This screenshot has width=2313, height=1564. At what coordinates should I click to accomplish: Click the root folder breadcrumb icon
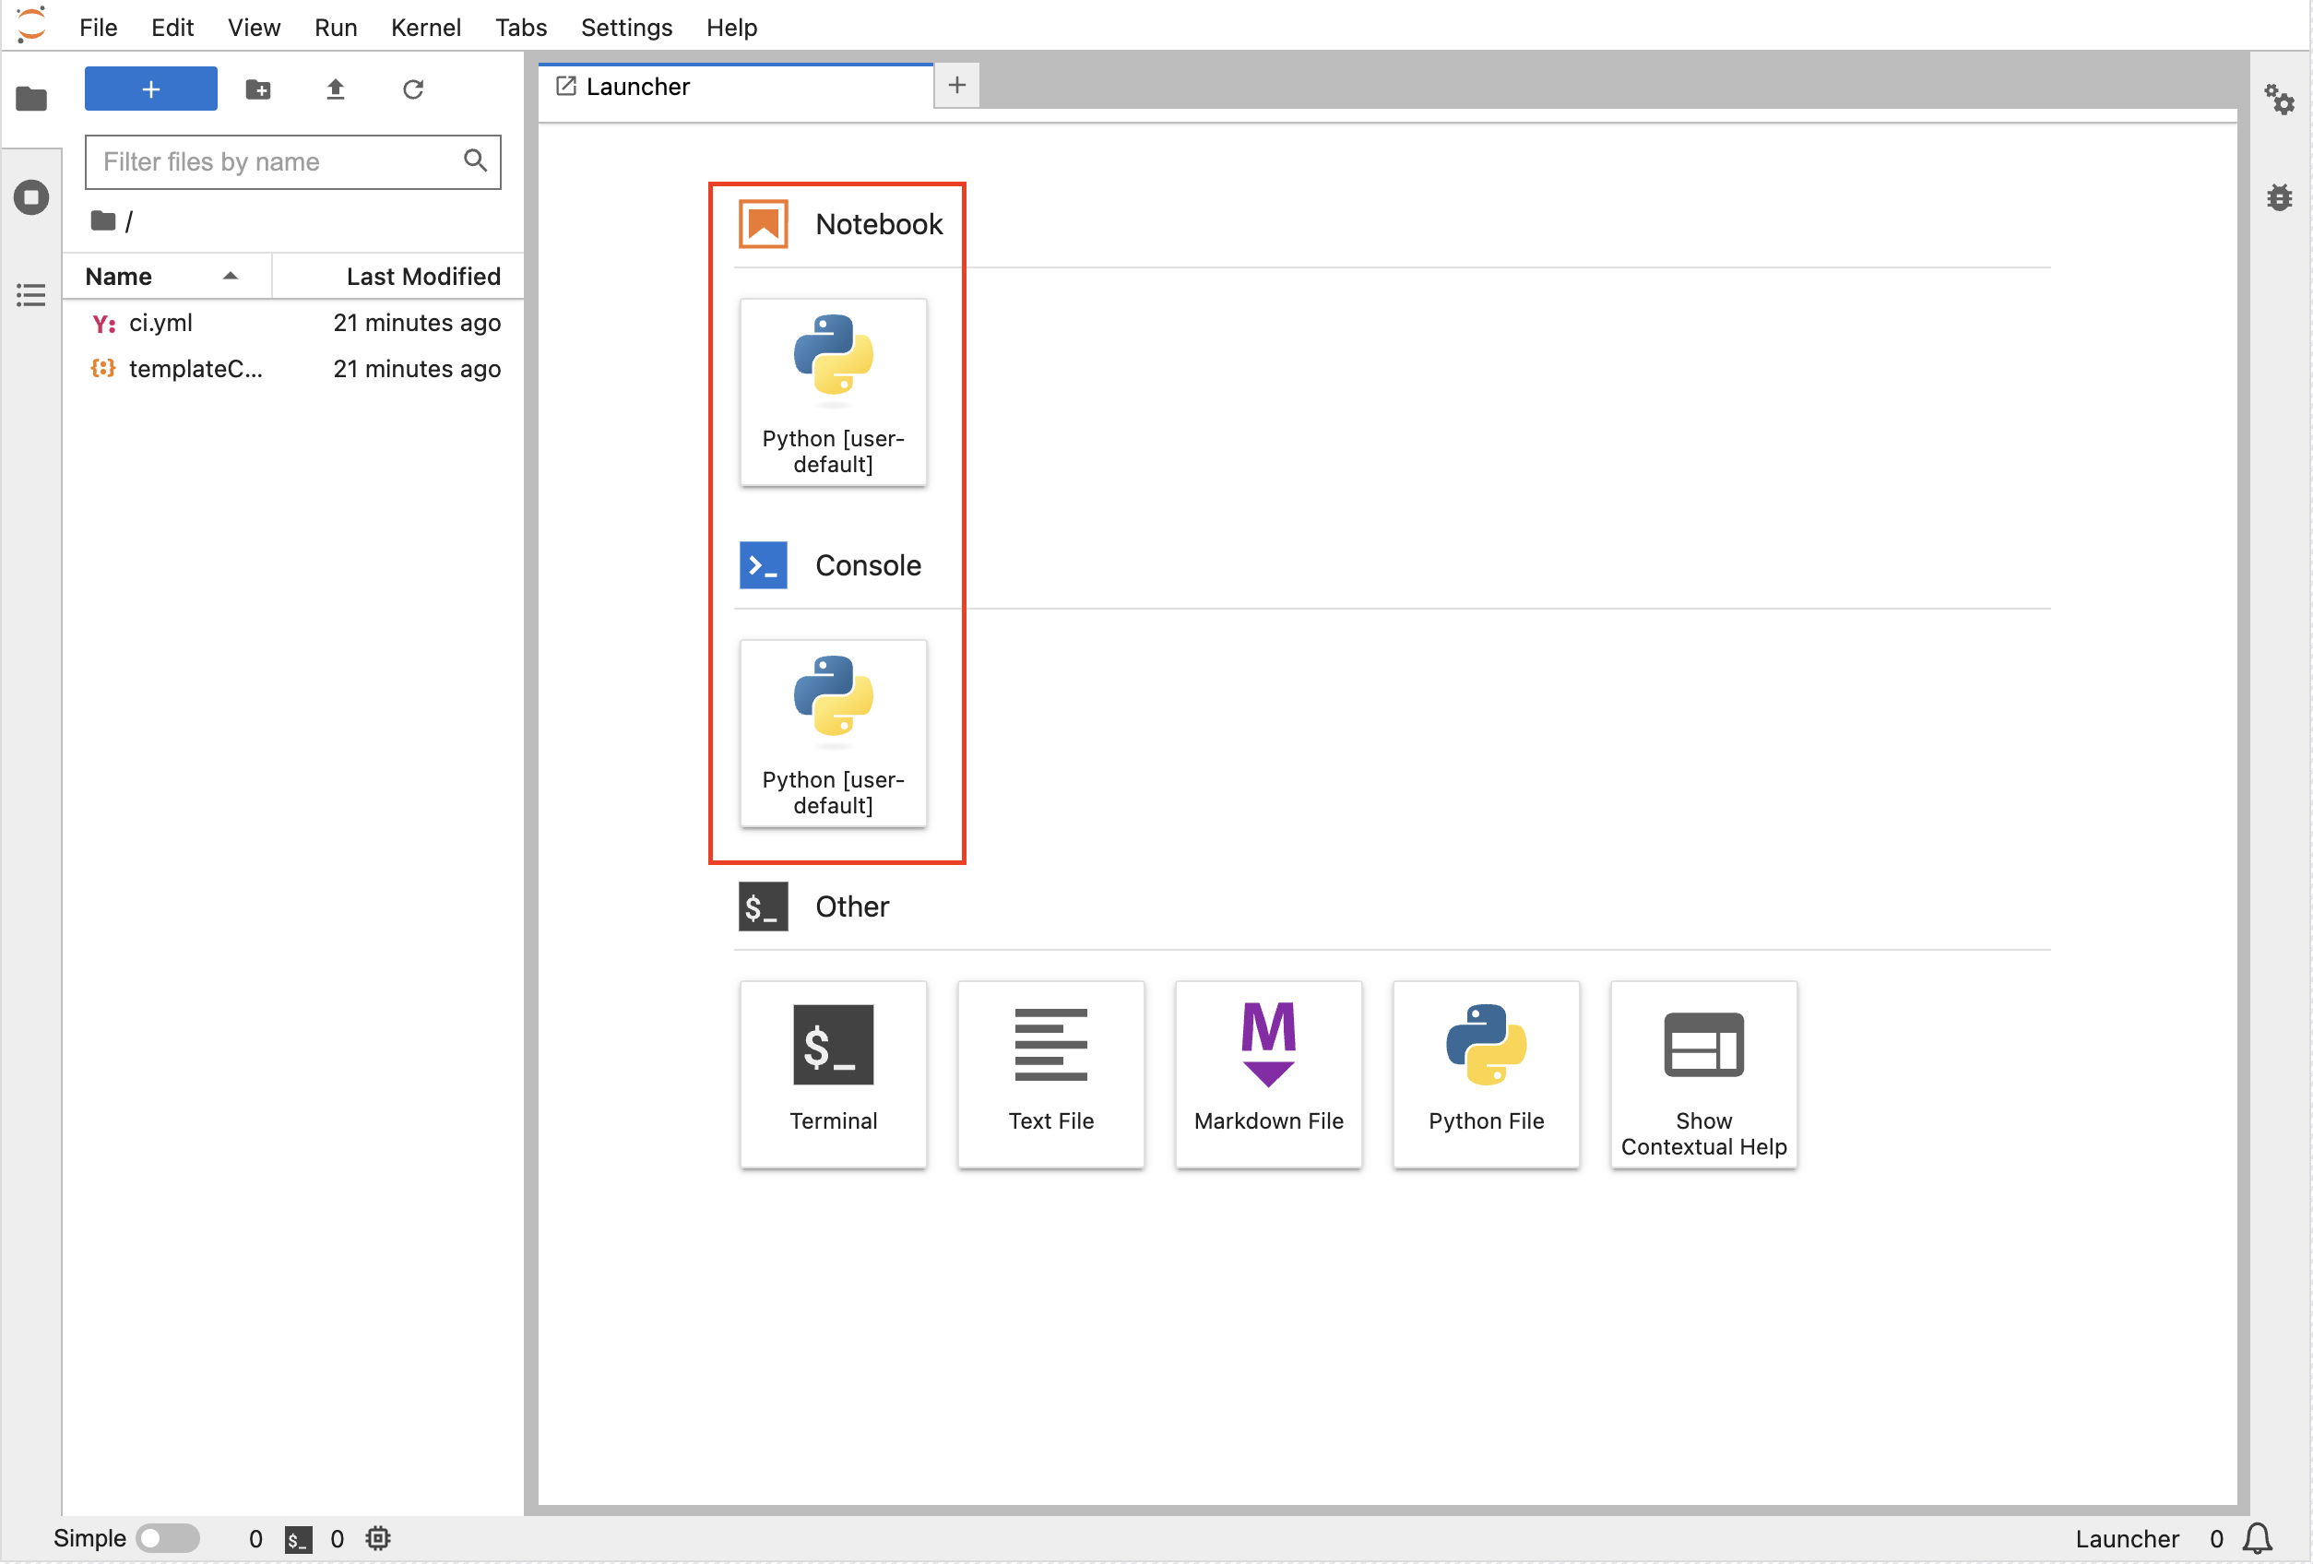click(x=102, y=221)
